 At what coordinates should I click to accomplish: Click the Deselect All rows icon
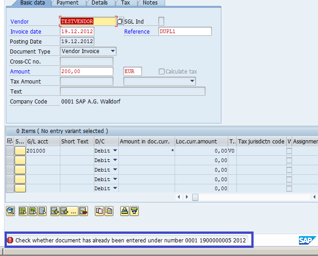[x=42, y=211]
